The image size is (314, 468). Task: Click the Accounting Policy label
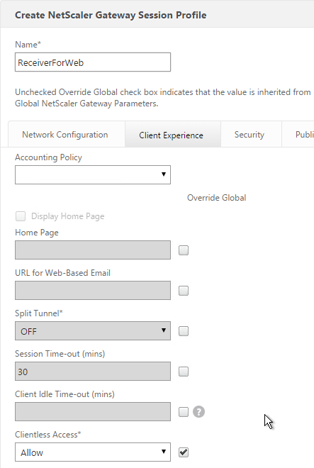click(48, 157)
